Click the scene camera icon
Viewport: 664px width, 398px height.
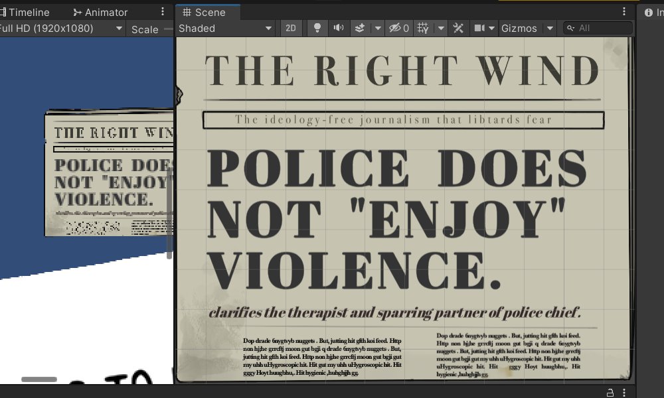479,29
